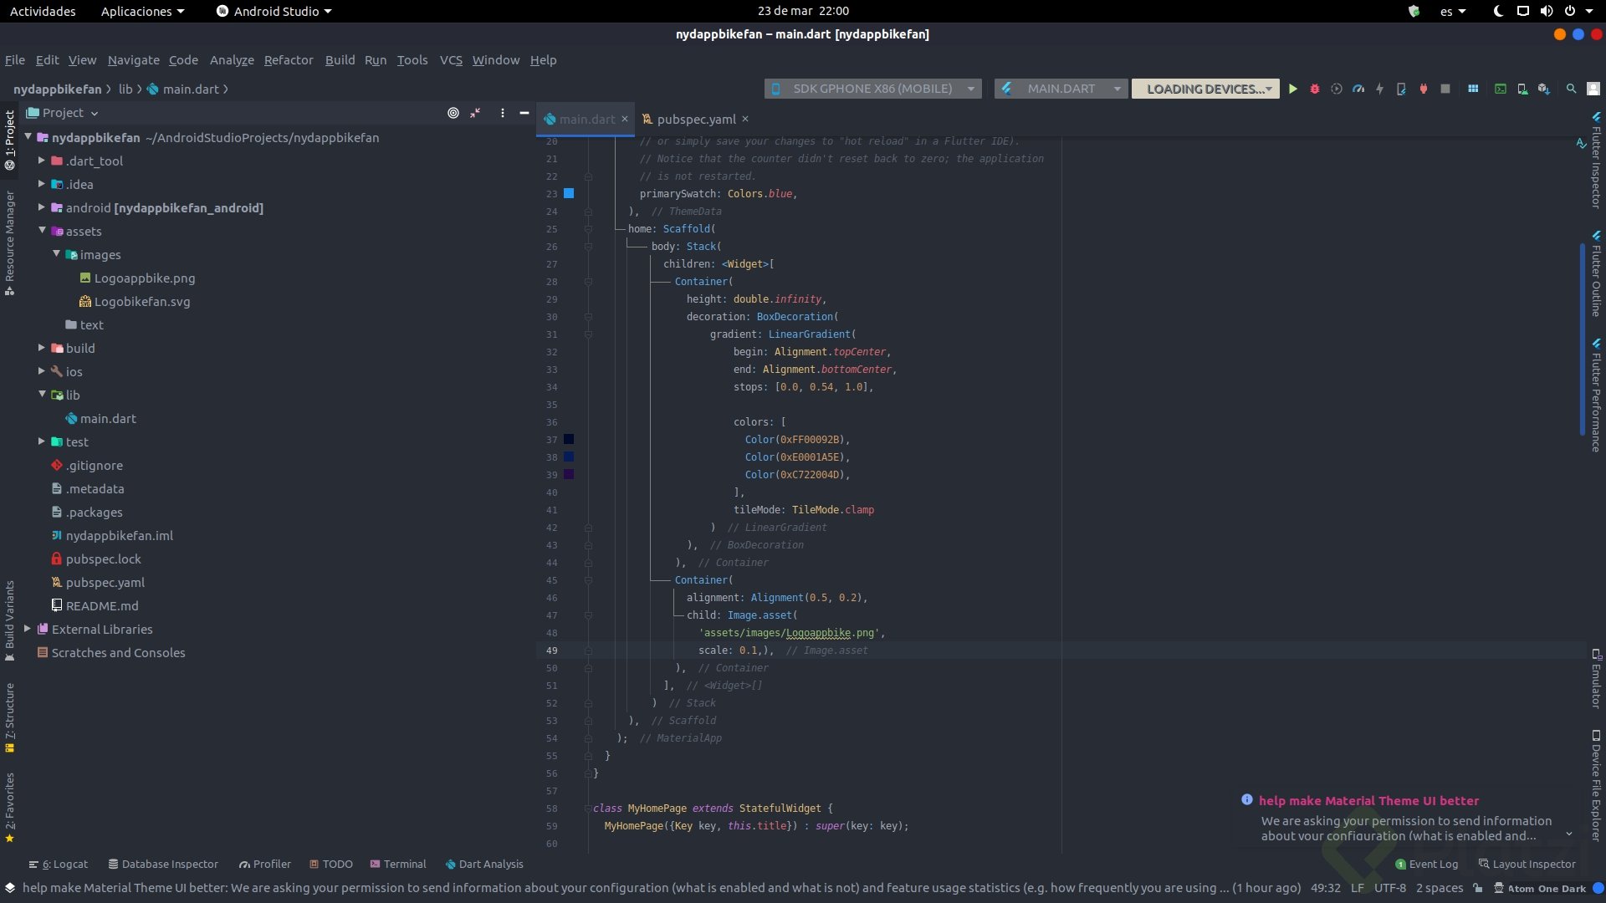Open the SDK GPHONE X86 device dropdown
1606x903 pixels.
(x=872, y=89)
